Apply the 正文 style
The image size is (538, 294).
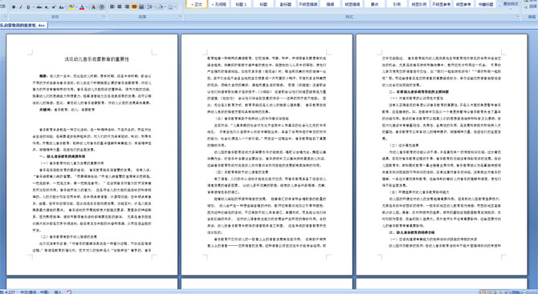click(x=197, y=4)
